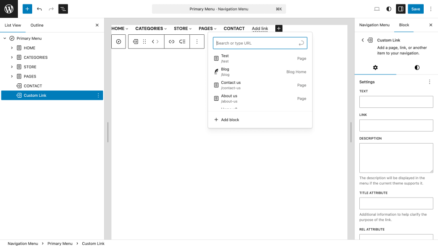Toggle the Settings sidebar panel icon

pos(400,9)
